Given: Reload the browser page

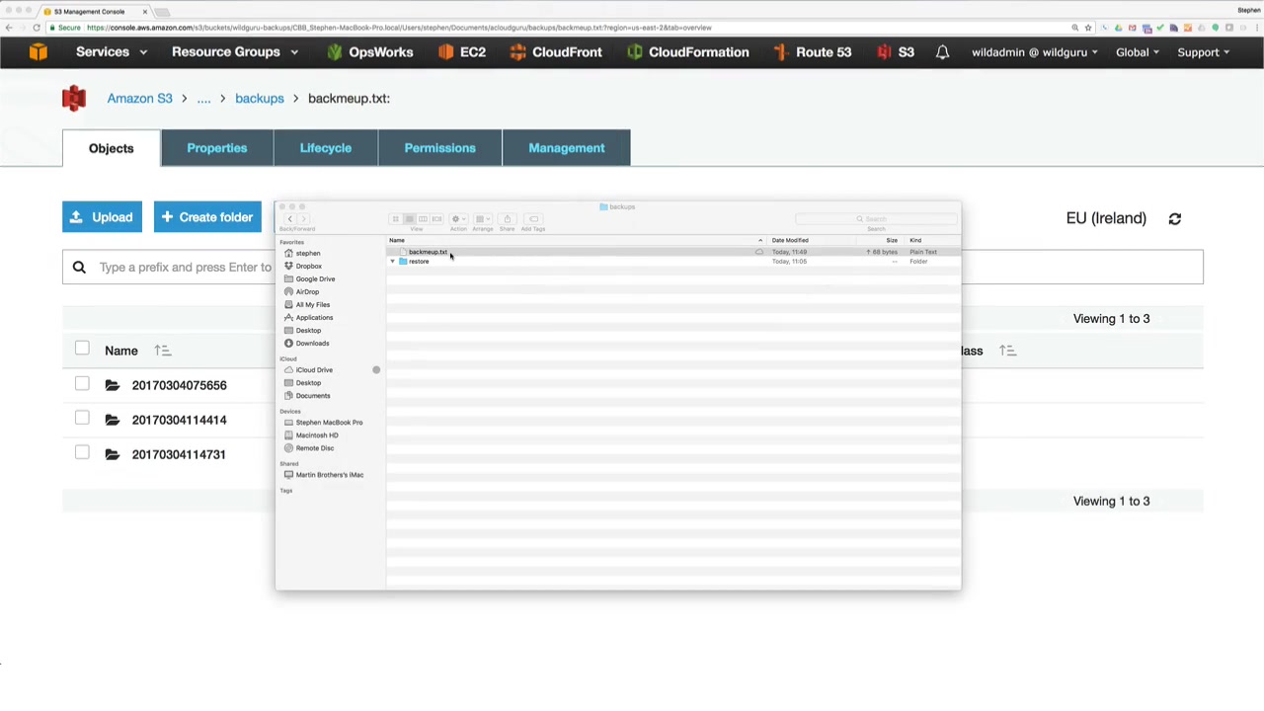Looking at the screenshot, I should pos(37,28).
